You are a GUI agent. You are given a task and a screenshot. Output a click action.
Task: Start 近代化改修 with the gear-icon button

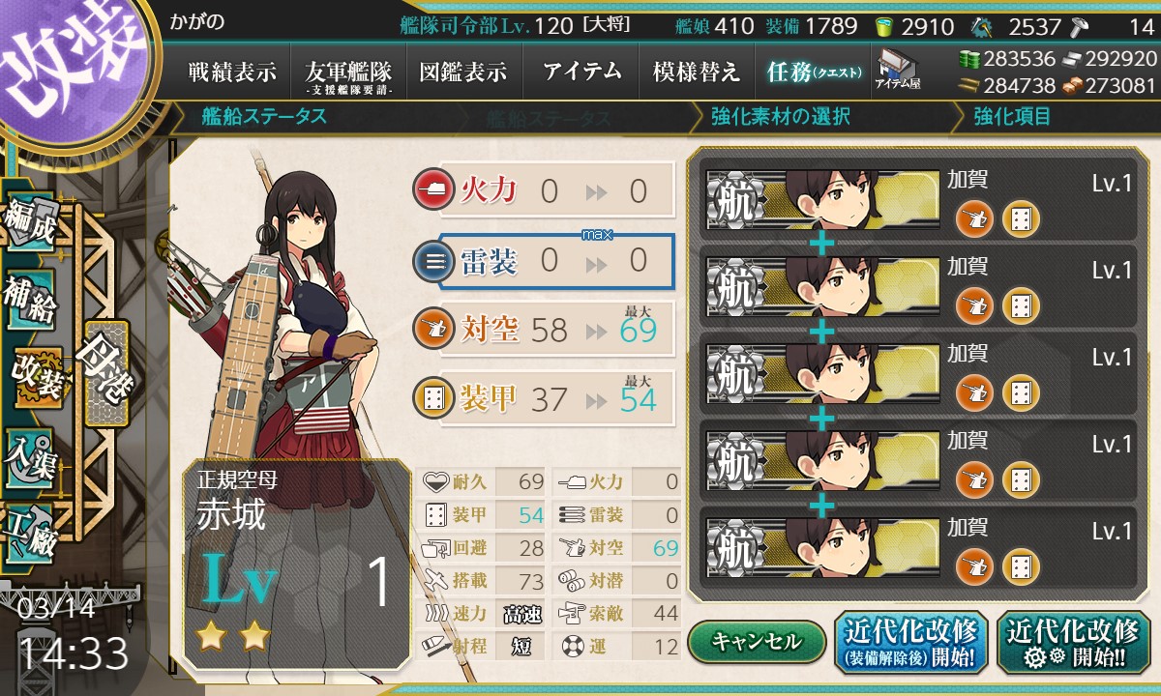(1073, 643)
